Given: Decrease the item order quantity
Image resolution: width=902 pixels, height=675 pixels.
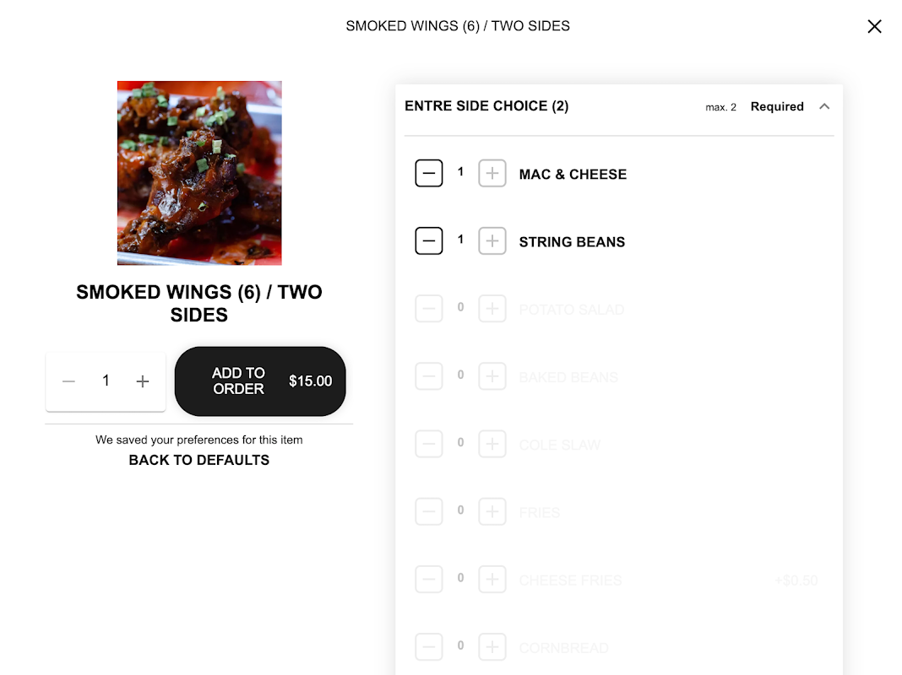Looking at the screenshot, I should tap(69, 381).
